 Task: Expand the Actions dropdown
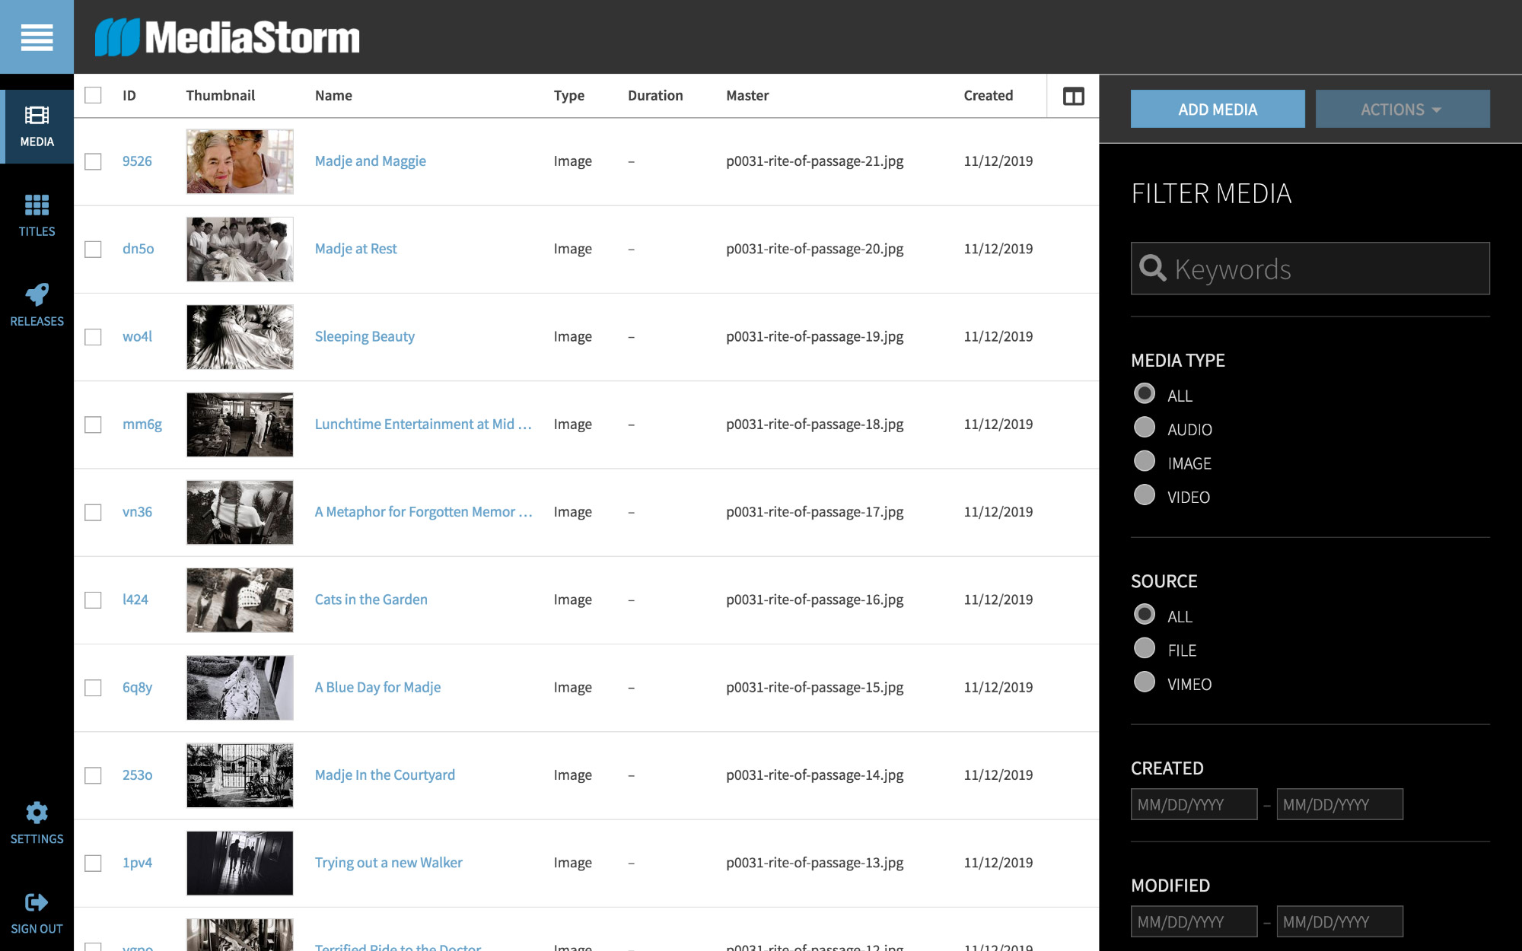1402,110
